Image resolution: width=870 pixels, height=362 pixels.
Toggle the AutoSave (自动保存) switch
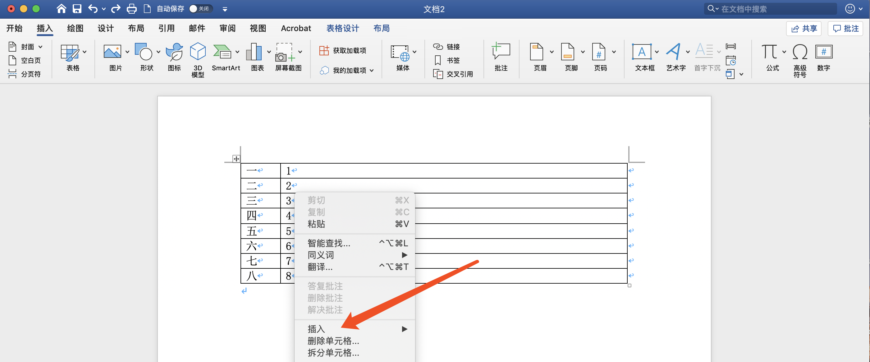[x=200, y=9]
